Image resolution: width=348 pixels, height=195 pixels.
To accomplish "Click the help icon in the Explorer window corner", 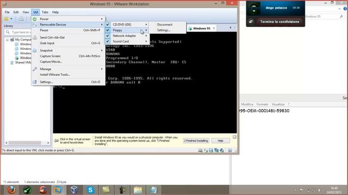I will click(x=345, y=9).
